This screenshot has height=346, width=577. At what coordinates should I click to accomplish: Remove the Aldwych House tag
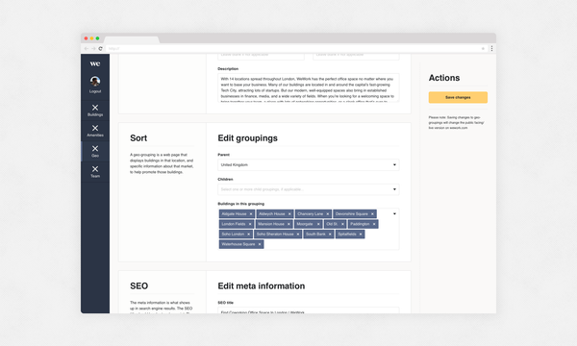point(289,214)
